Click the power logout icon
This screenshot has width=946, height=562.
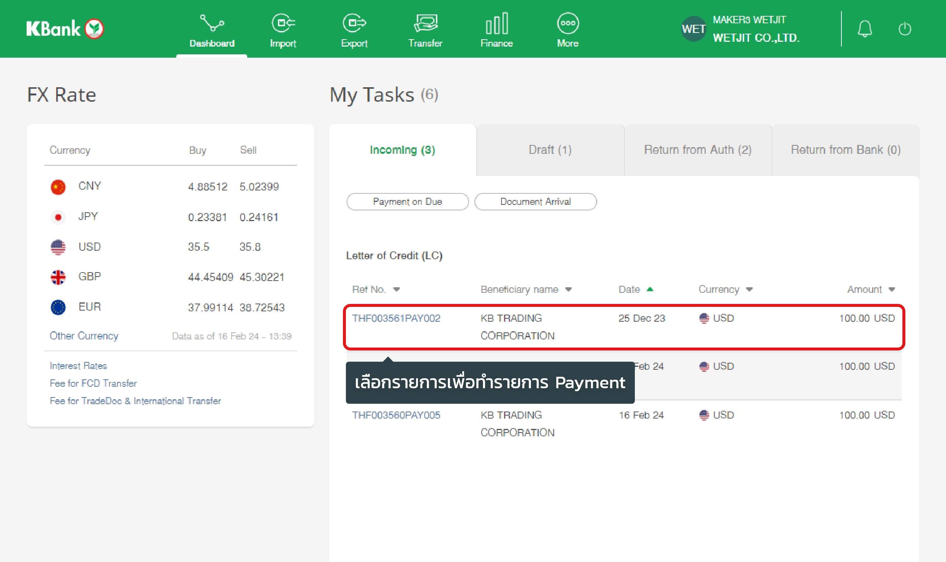tap(905, 29)
